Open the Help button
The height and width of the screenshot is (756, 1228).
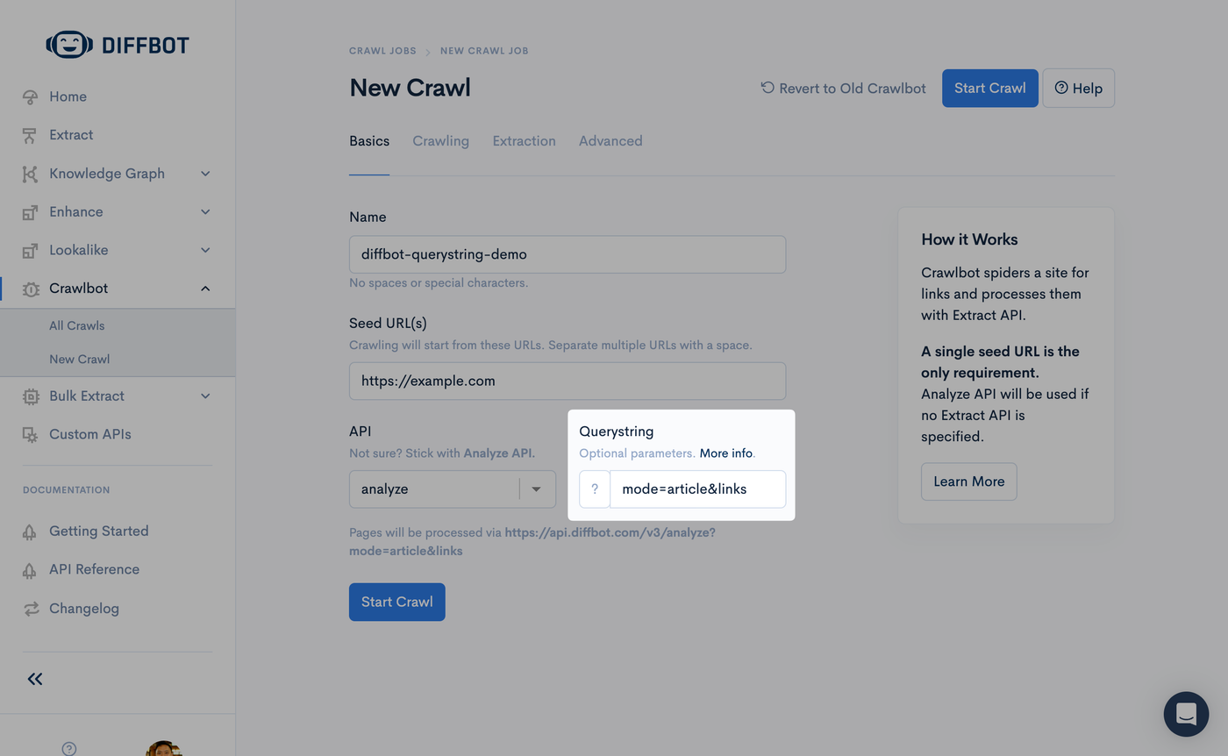1078,88
